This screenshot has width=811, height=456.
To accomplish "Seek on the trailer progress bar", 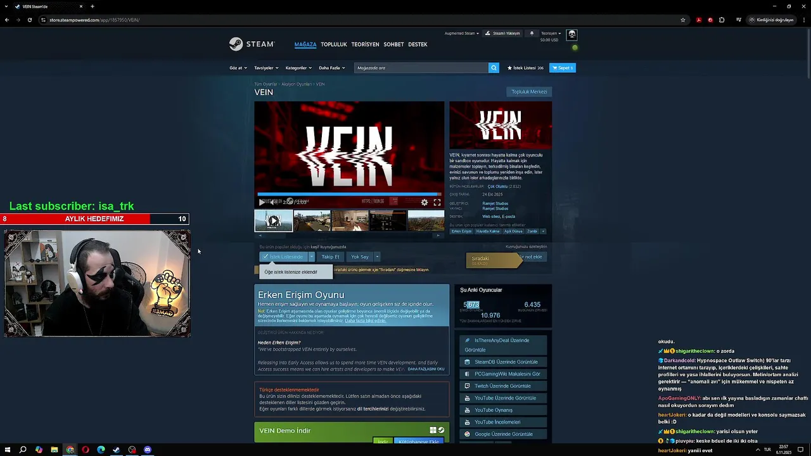I will pos(349,194).
